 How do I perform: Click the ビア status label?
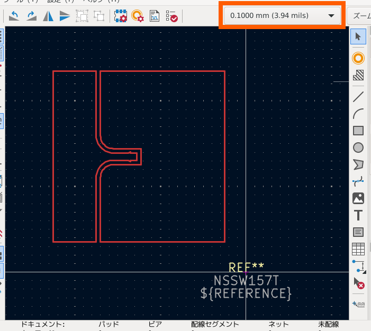(x=155, y=324)
